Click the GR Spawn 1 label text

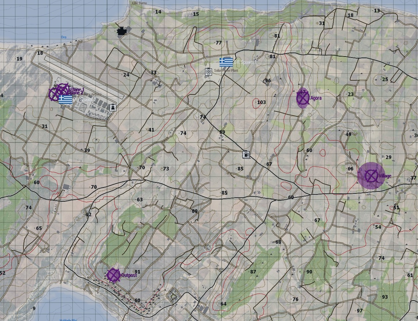click(x=245, y=61)
